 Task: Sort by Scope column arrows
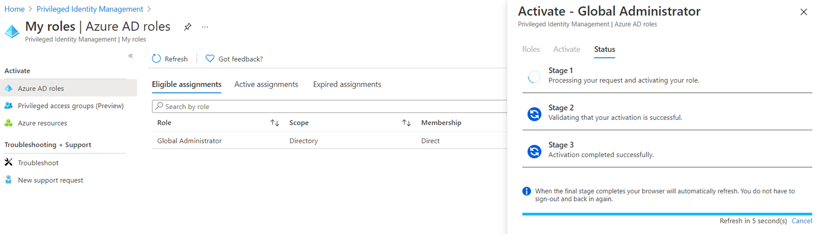coord(407,123)
